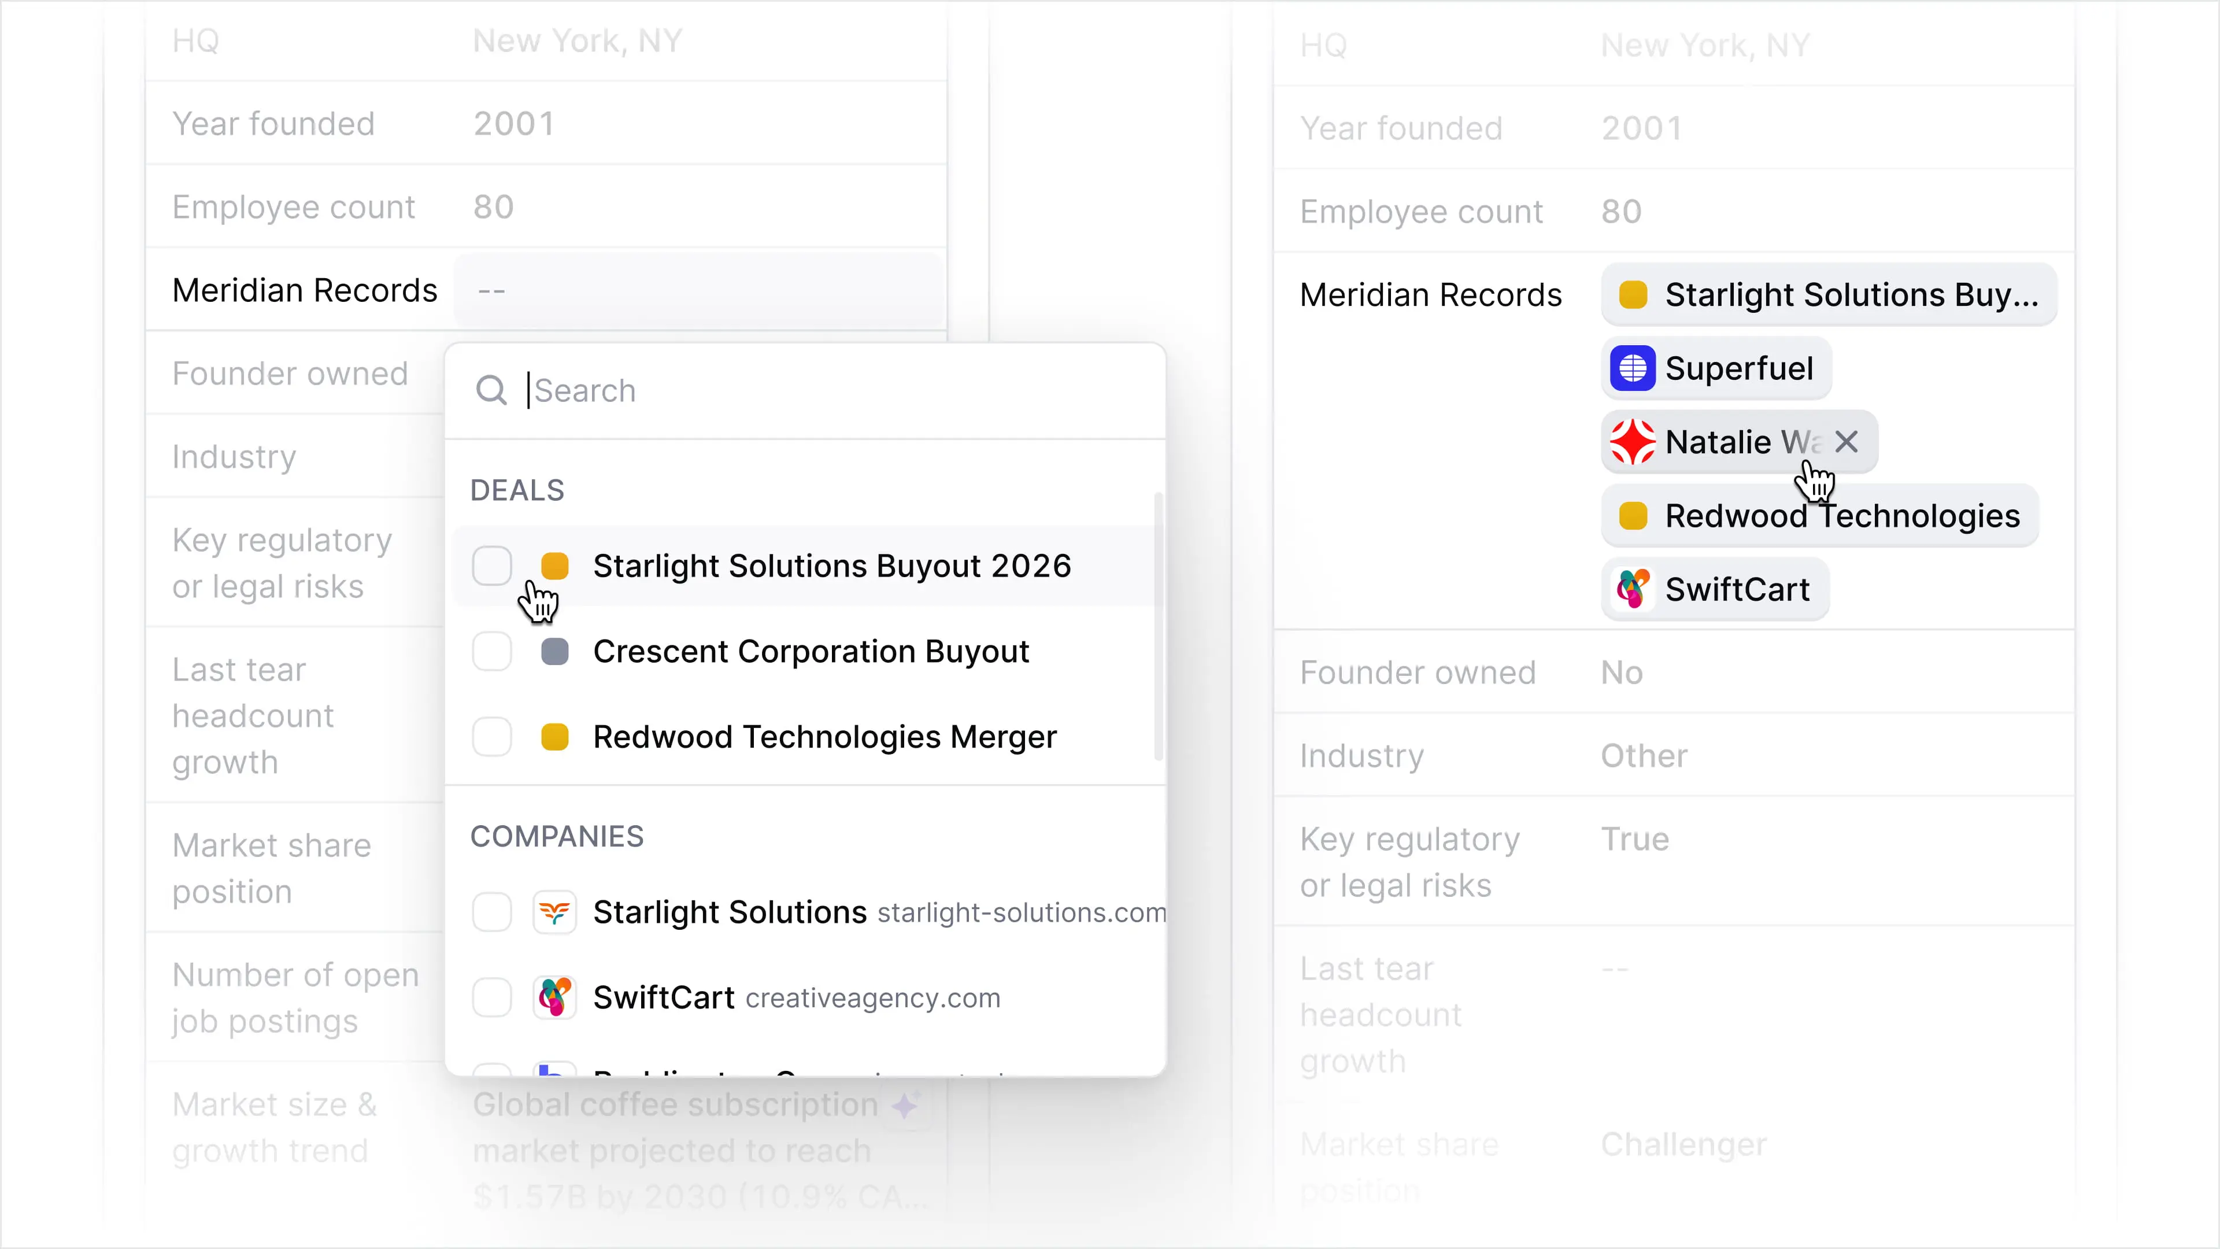Select Redwood Technologies Merger text
This screenshot has width=2220, height=1249.
(x=825, y=737)
